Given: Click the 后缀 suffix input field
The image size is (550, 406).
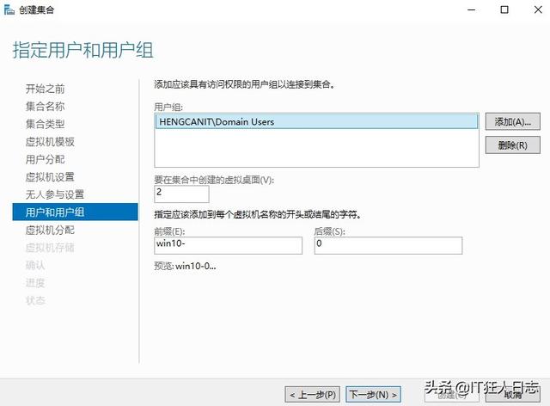Looking at the screenshot, I should (388, 245).
